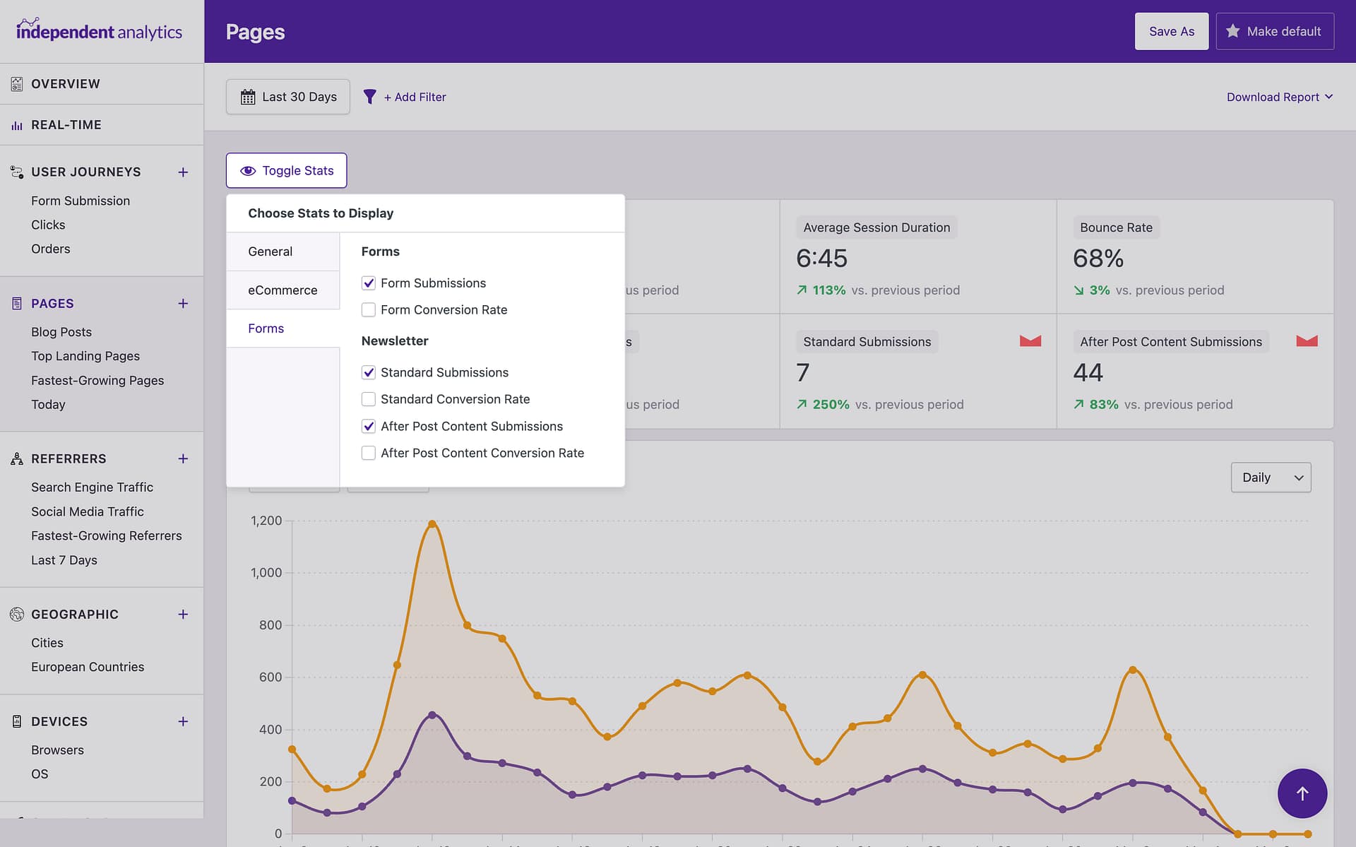Open the Last 30 Days date picker

point(288,97)
